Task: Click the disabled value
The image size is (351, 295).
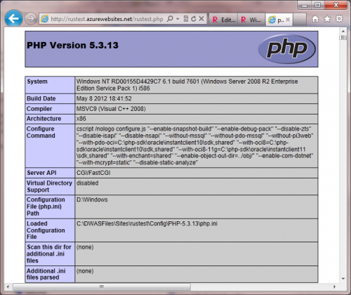Action: click(87, 183)
